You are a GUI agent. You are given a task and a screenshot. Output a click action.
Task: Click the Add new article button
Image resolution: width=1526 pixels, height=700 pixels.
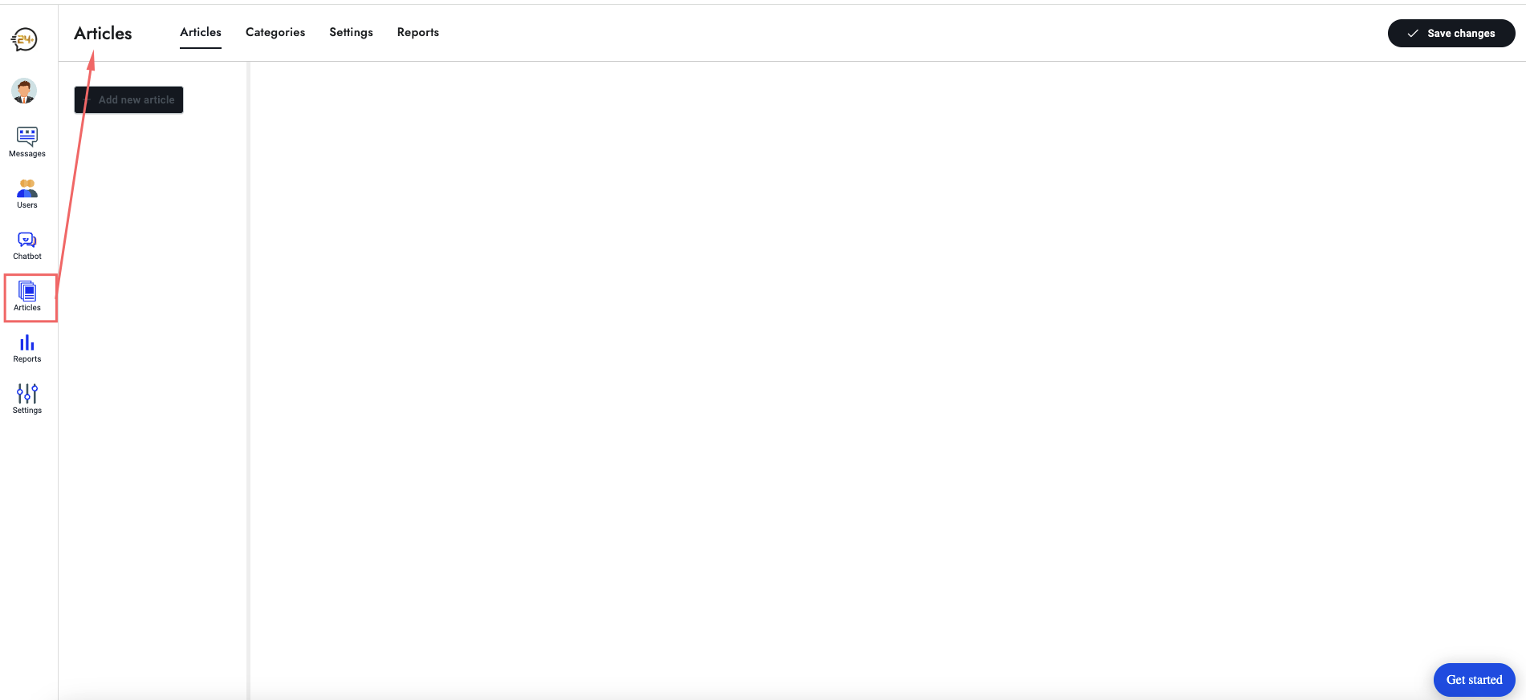click(x=129, y=99)
